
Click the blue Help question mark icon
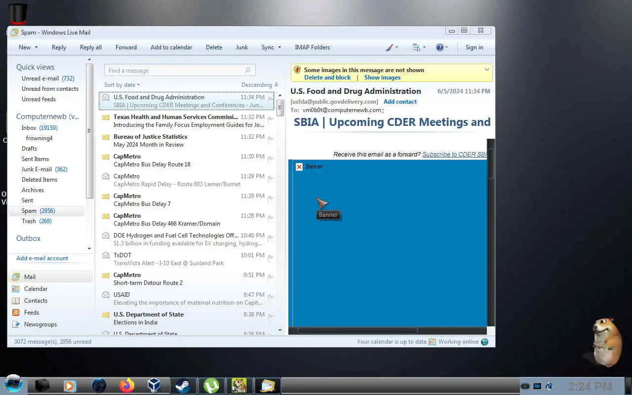pyautogui.click(x=439, y=47)
